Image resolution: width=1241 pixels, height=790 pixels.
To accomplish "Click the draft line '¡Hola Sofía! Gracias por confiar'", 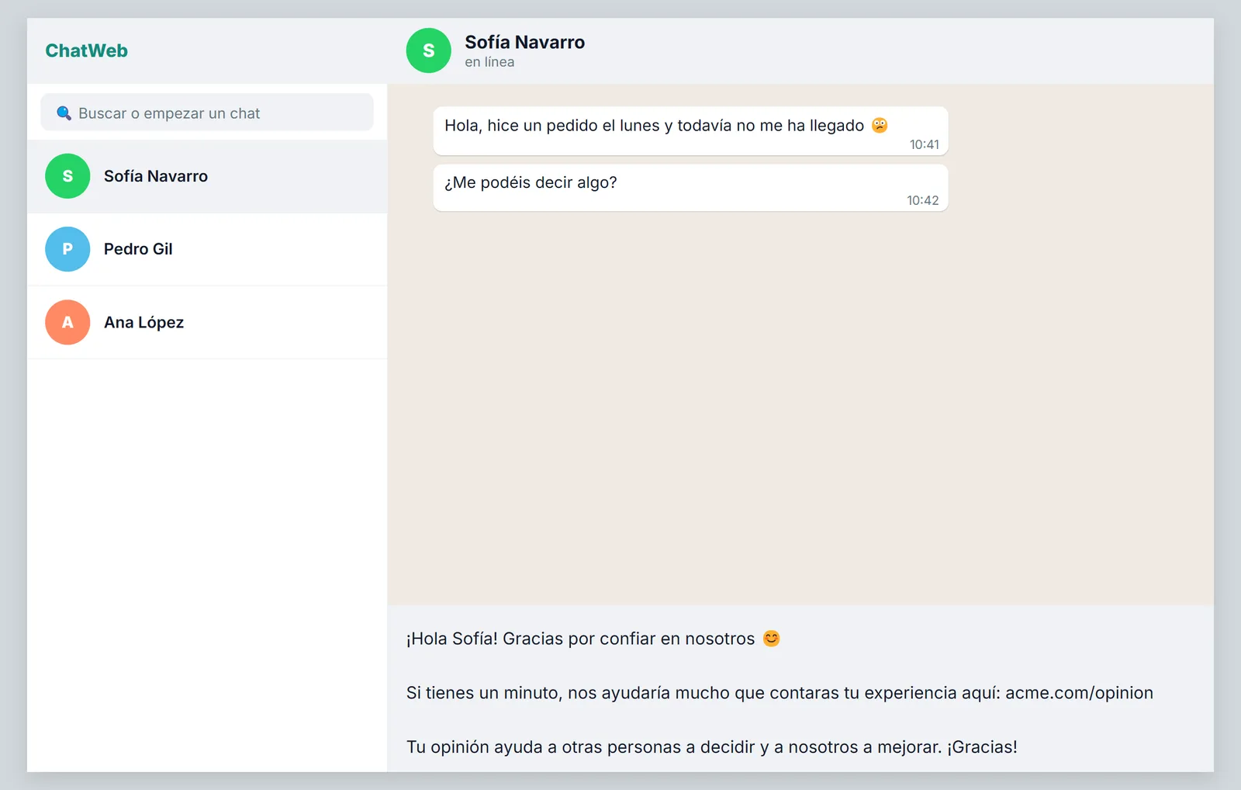I will coord(593,639).
